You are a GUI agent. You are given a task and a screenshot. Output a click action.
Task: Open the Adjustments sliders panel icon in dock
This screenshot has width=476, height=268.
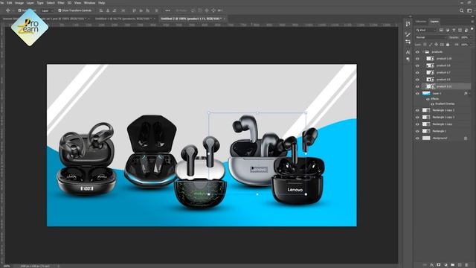[x=408, y=42]
